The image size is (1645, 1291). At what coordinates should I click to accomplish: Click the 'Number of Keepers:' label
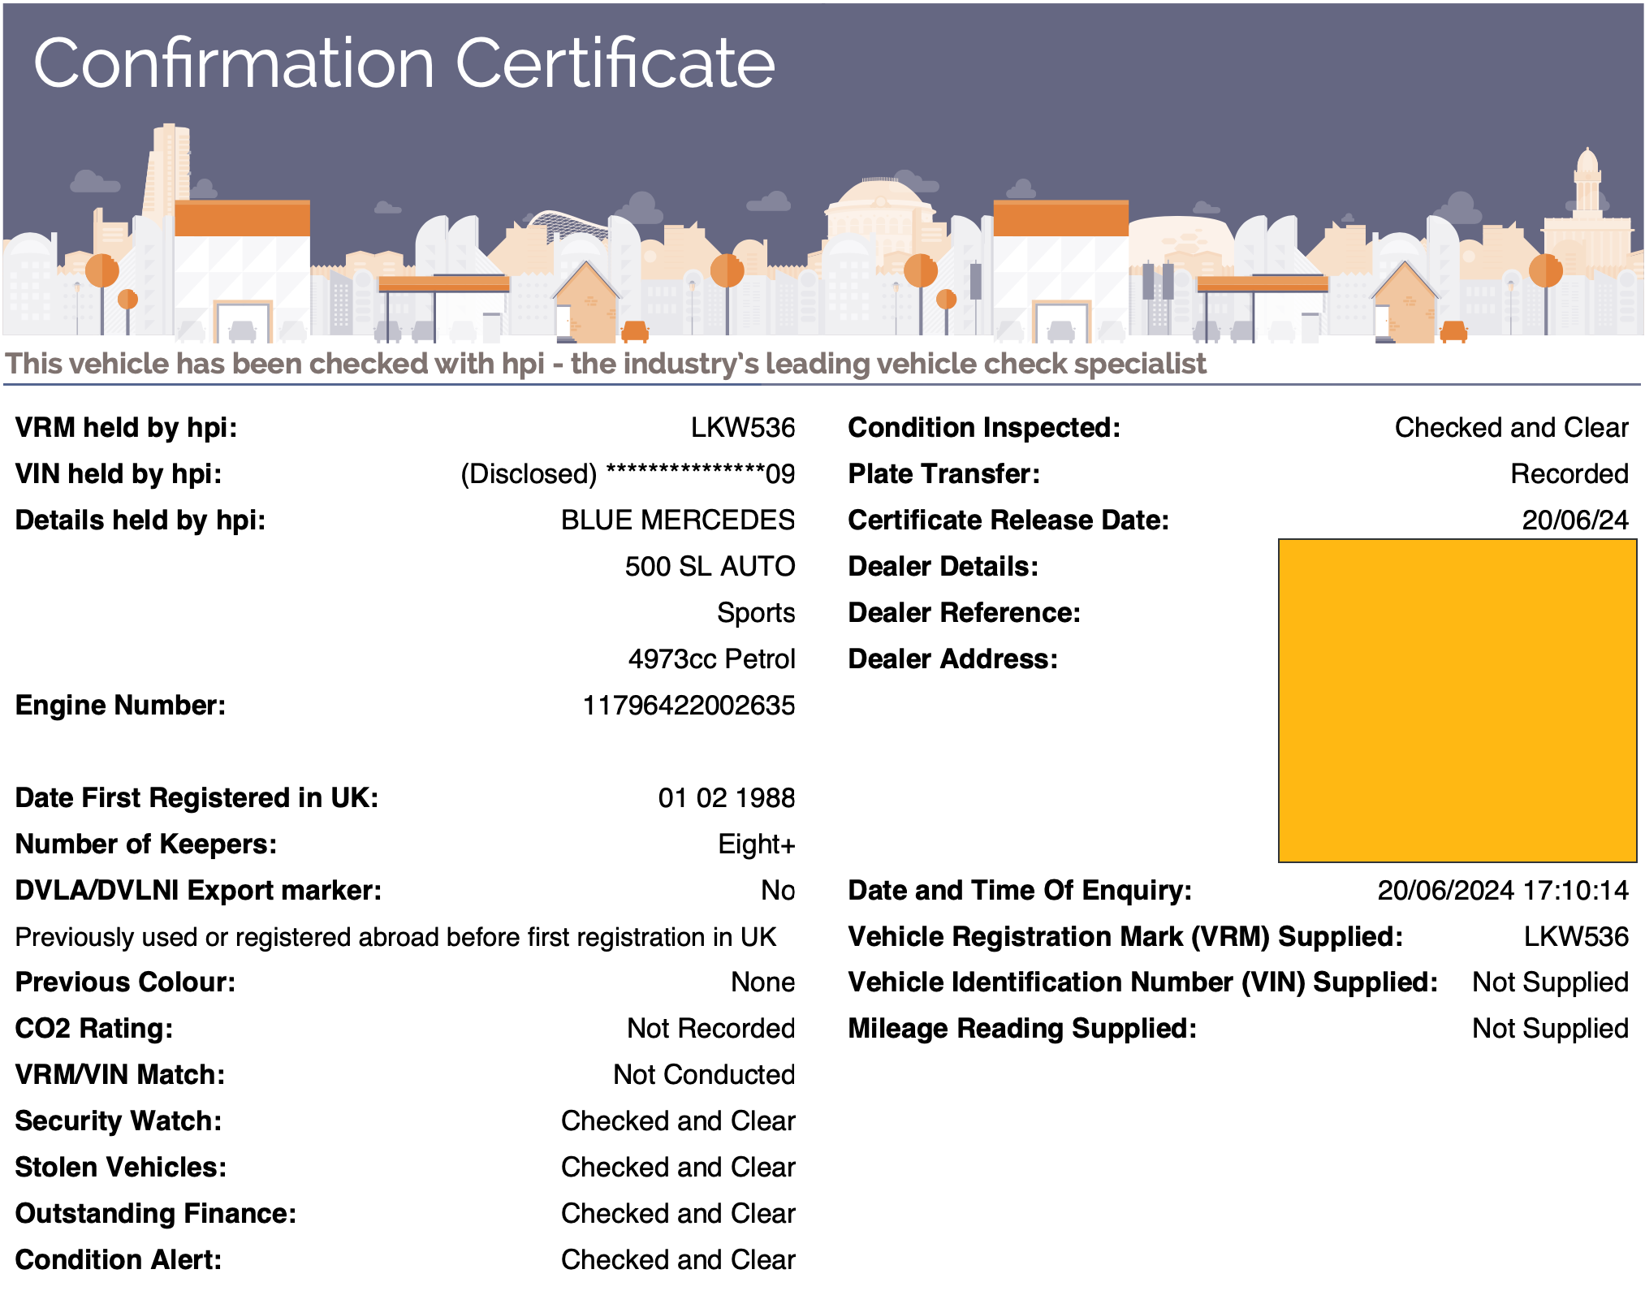pos(146,844)
